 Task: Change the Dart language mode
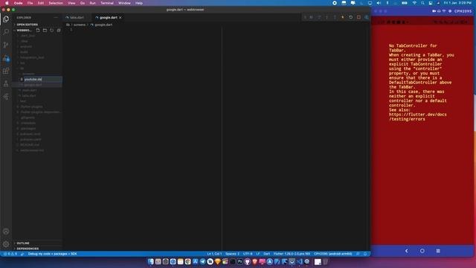click(266, 254)
